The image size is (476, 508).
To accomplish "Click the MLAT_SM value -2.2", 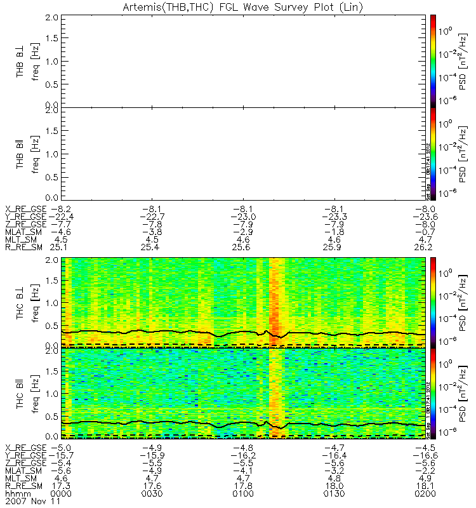I will click(425, 471).
